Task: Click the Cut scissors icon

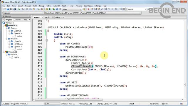Action: [27, 9]
